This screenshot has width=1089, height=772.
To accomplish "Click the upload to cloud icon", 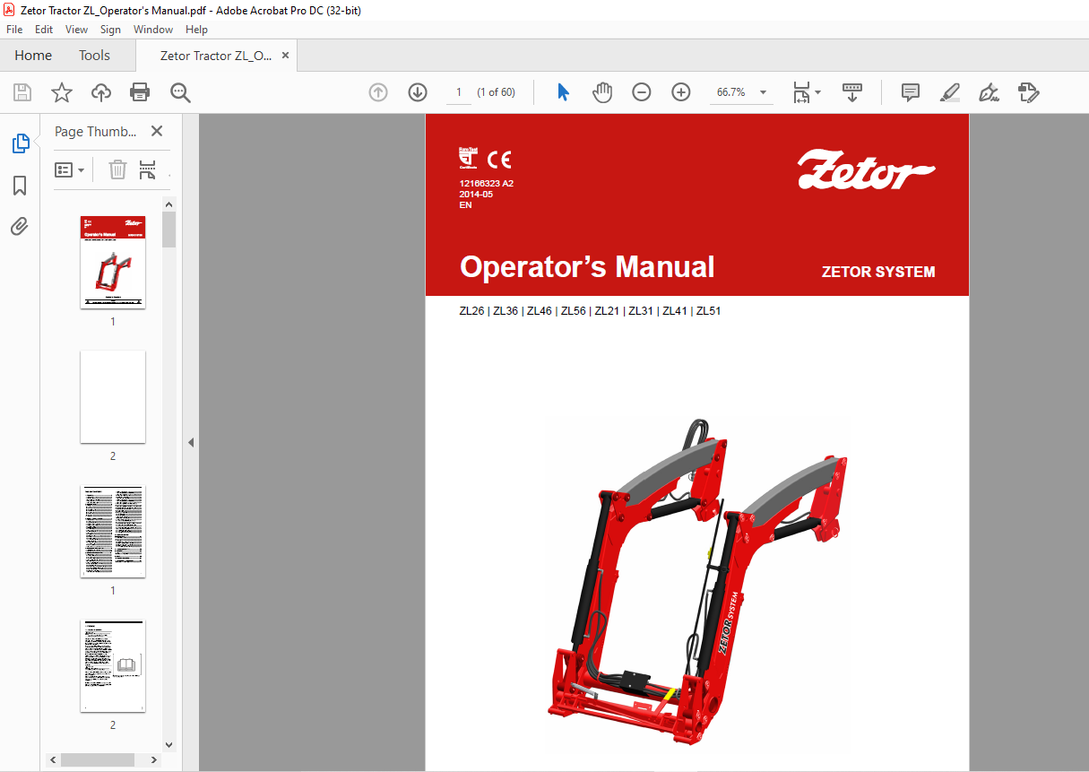I will click(101, 92).
